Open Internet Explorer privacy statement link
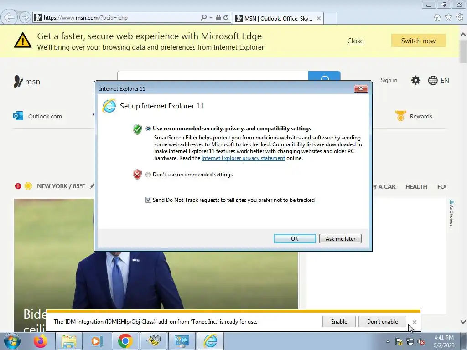The width and height of the screenshot is (467, 350). coord(243,158)
